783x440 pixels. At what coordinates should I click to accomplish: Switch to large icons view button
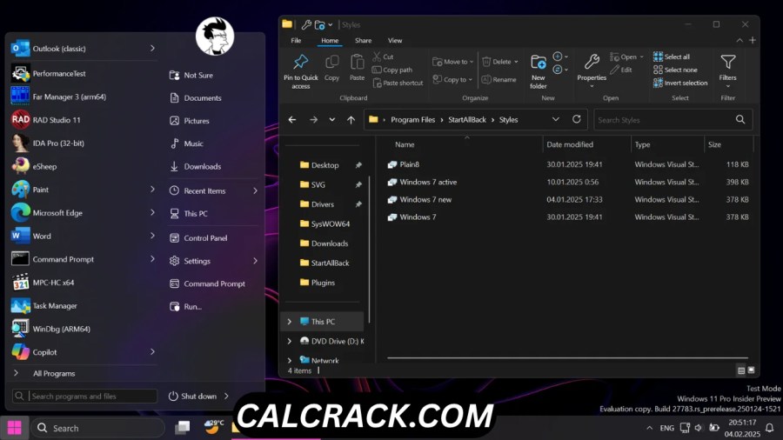pyautogui.click(x=751, y=370)
